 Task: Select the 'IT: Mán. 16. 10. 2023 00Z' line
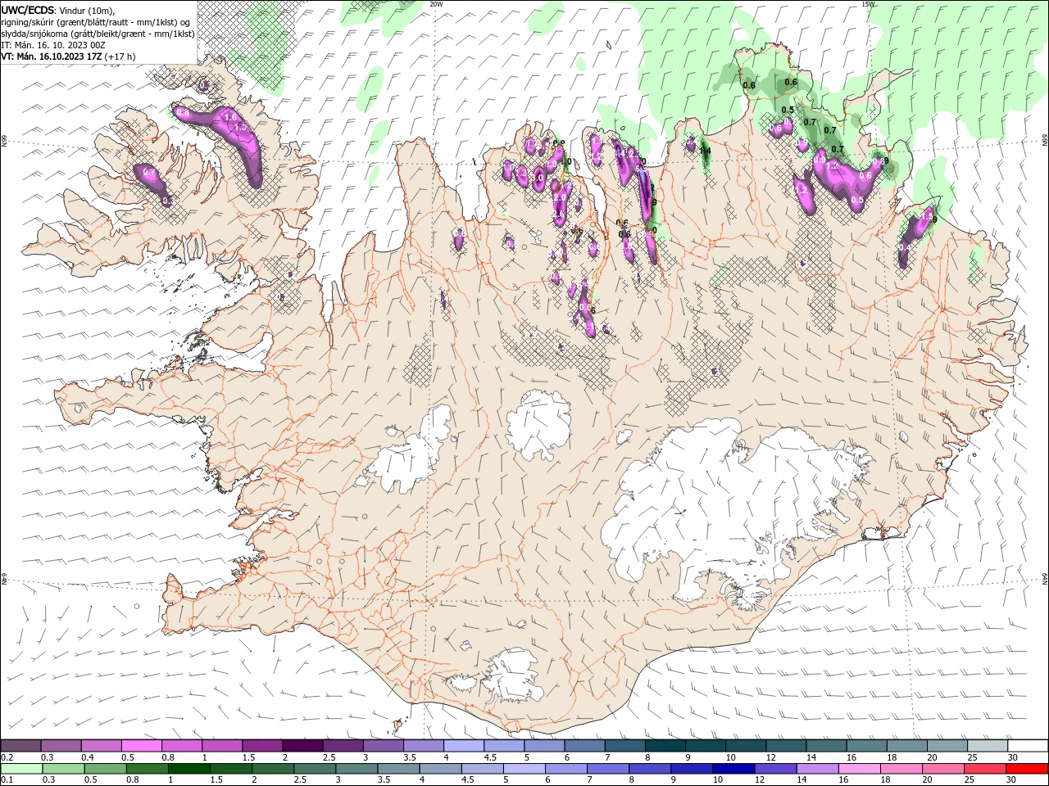click(x=52, y=45)
